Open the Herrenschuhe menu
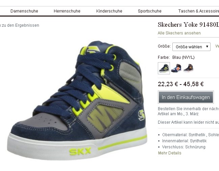This screenshot has height=171, width=219. click(x=67, y=11)
